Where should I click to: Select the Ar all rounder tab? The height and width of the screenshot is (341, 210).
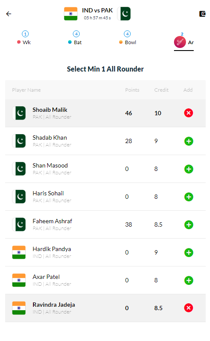(x=184, y=41)
